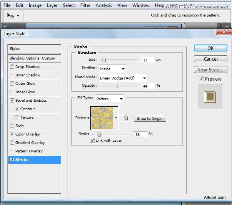Select the Pattern Overlay row label
Screen dimensions: 232x205
coord(29,151)
